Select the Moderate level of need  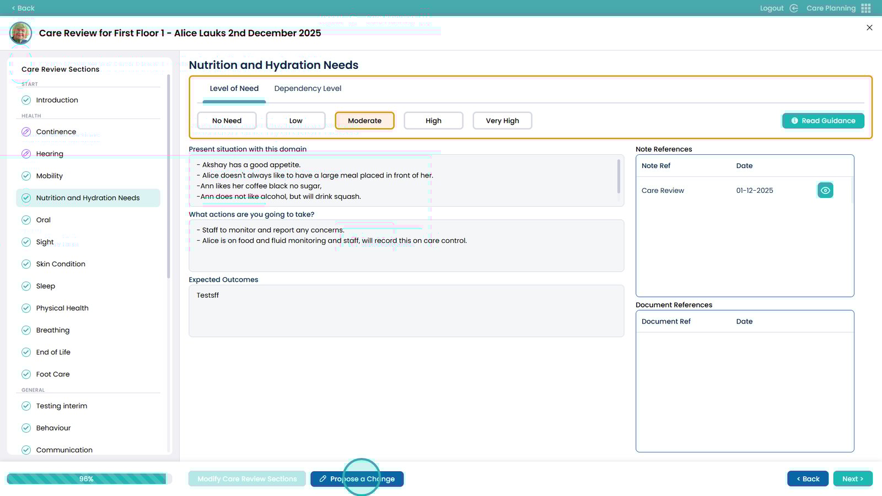364,121
